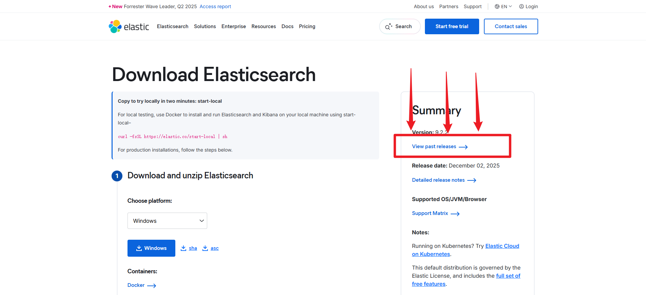Click the curl start-local command text
This screenshot has width=646, height=295.
pyautogui.click(x=173, y=137)
